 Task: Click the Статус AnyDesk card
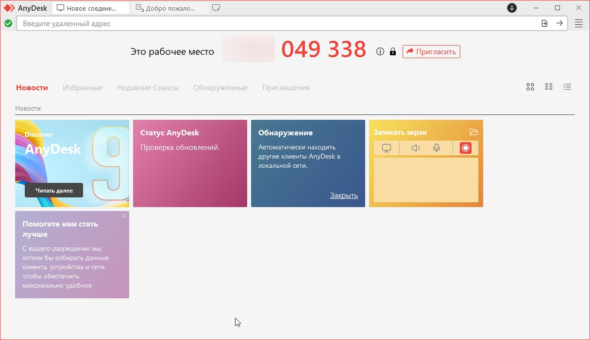(190, 163)
